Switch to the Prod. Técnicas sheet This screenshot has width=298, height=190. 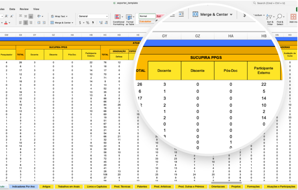(x=122, y=187)
